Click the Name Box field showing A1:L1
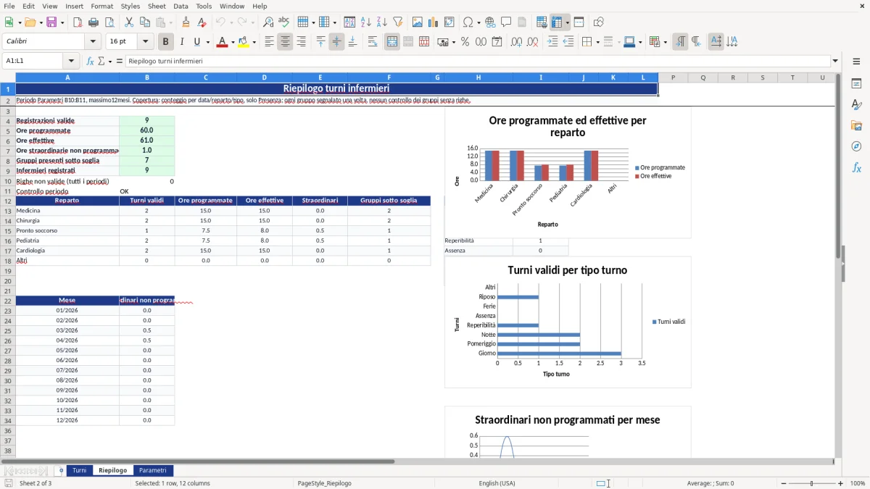Screen dimensions: 870x489 coord(33,62)
